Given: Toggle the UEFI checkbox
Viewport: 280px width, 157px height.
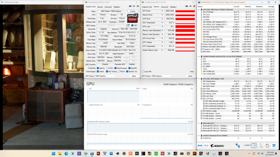Looking at the screenshot, I should pyautogui.click(x=132, y=25).
